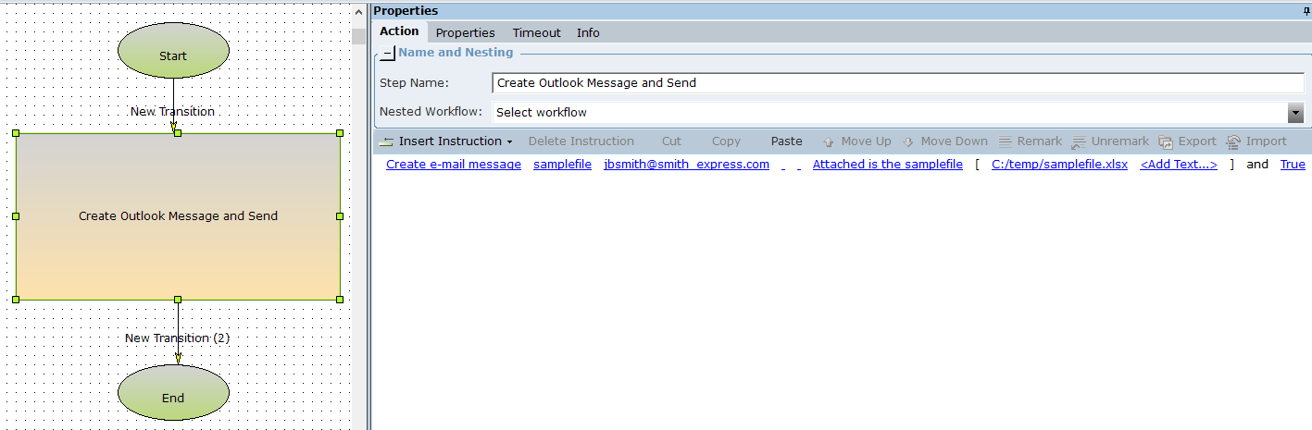Viewport: 1312px width, 430px height.
Task: Click the Unremark icon
Action: point(1079,141)
